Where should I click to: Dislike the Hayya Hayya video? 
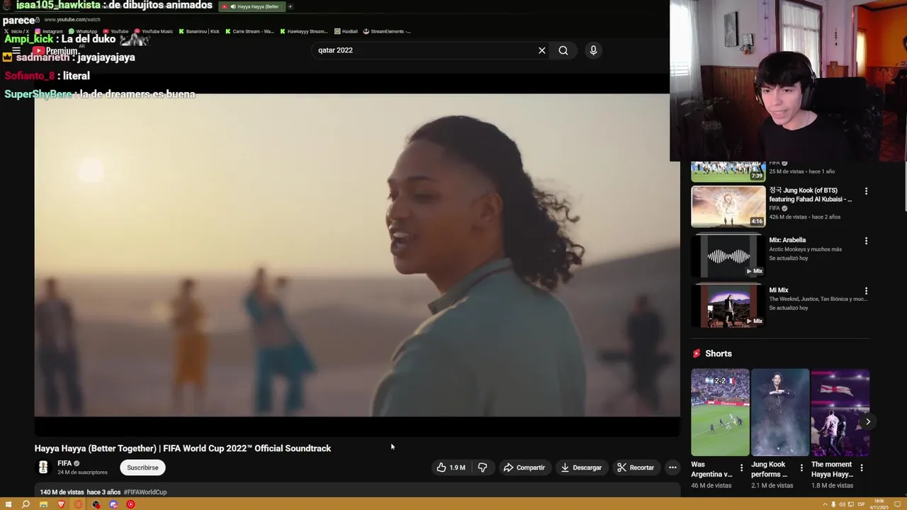(483, 467)
